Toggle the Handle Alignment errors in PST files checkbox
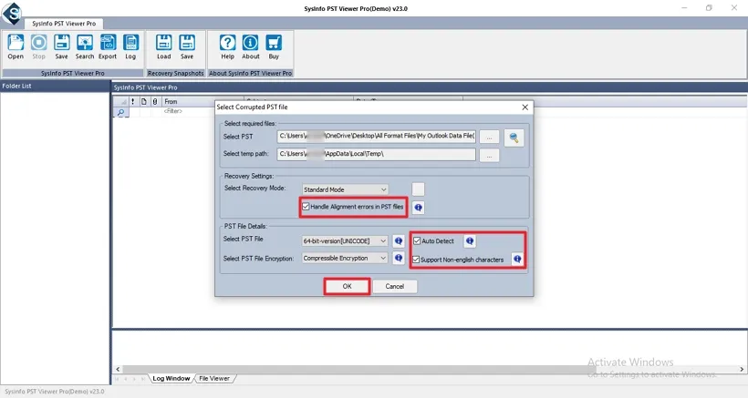The width and height of the screenshot is (748, 398). [x=306, y=207]
